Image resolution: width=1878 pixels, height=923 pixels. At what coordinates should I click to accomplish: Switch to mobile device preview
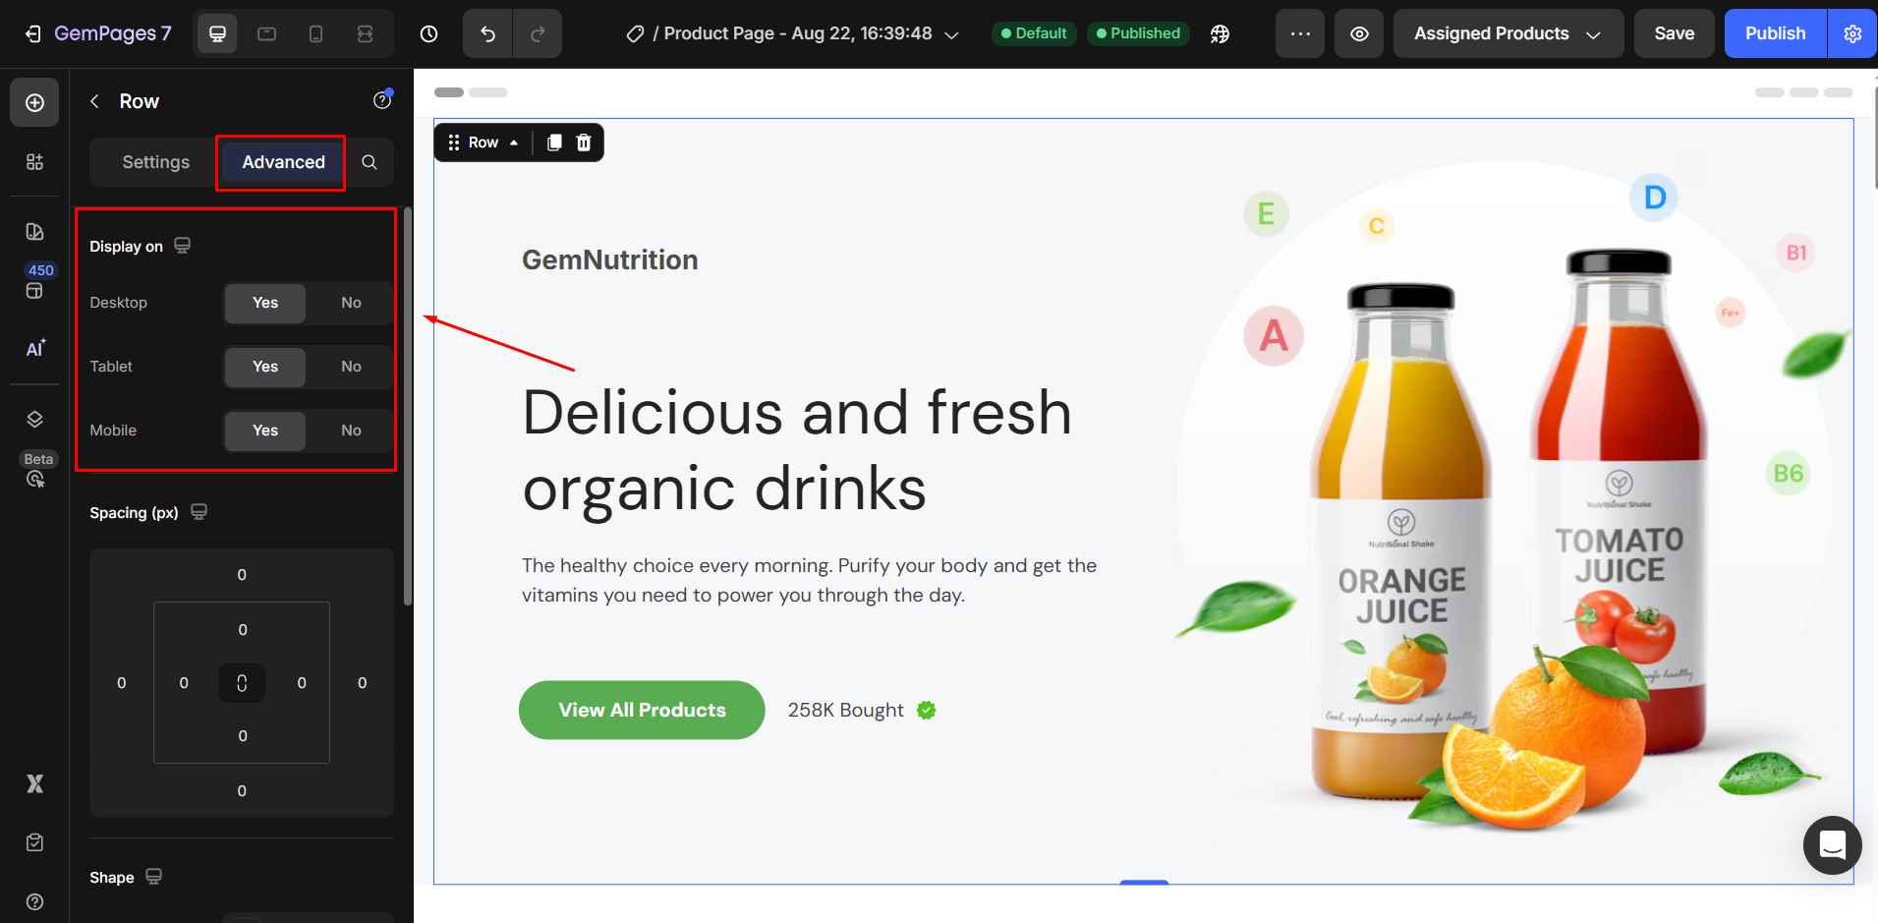click(315, 34)
